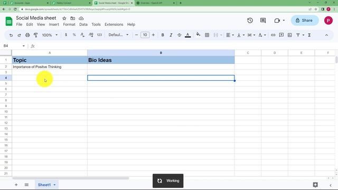The width and height of the screenshot is (338, 190).
Task: Format as currency
Action: pyautogui.click(x=66, y=35)
